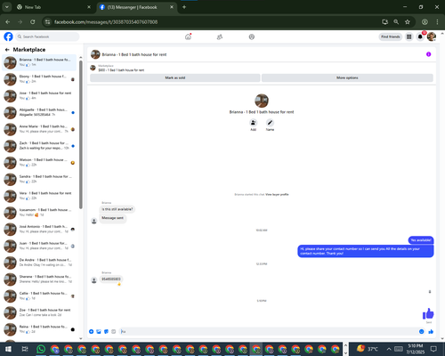
Task: Open the emoji picker in message box
Action: pyautogui.click(x=421, y=331)
